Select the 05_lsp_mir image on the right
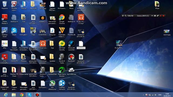This screenshot has width=173, height=97. point(119,44)
